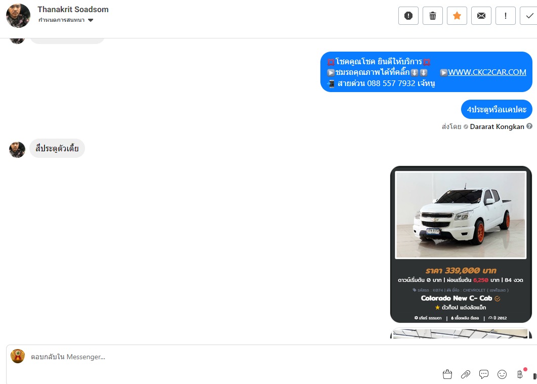
Task: Click the ราคา 339,000 บาท price text
Action: point(461,270)
